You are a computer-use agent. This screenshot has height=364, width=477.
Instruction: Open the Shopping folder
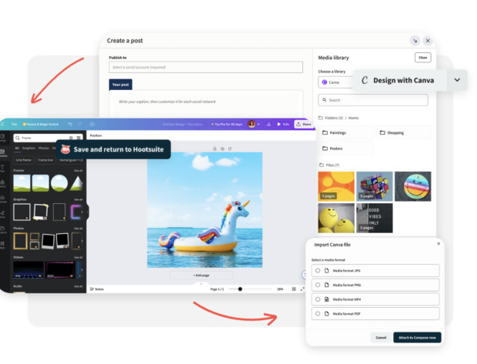click(x=403, y=132)
